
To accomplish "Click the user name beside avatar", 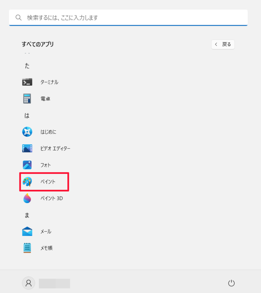I will (x=54, y=283).
